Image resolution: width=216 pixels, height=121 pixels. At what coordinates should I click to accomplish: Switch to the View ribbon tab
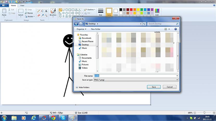click(22, 5)
